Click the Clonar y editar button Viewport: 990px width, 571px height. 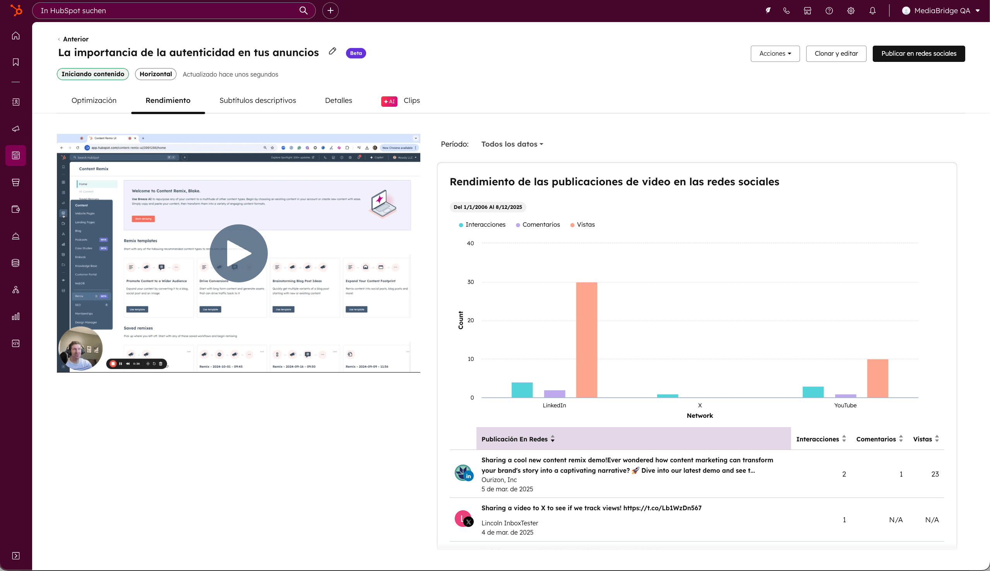click(836, 54)
